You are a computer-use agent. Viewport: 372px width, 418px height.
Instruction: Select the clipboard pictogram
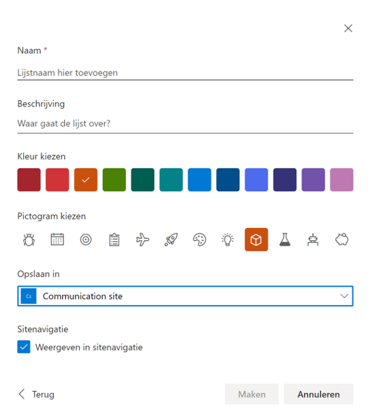tap(114, 240)
